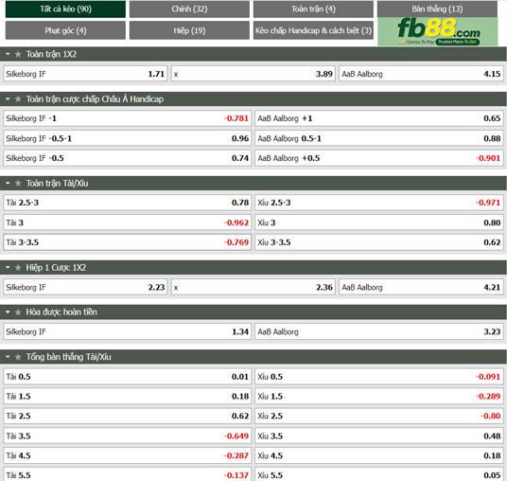The image size is (507, 481).
Task: Pick Xỉu 1.5 at -0.289
Action: 379,396
